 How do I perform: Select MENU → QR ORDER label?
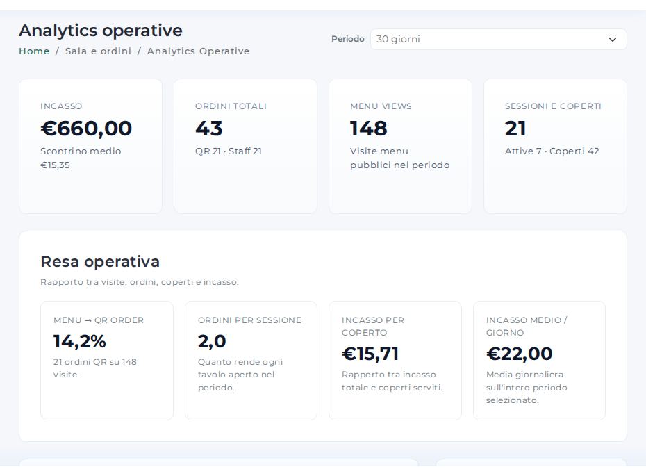click(99, 320)
